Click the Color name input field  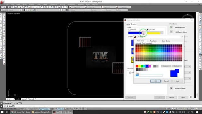point(149,75)
